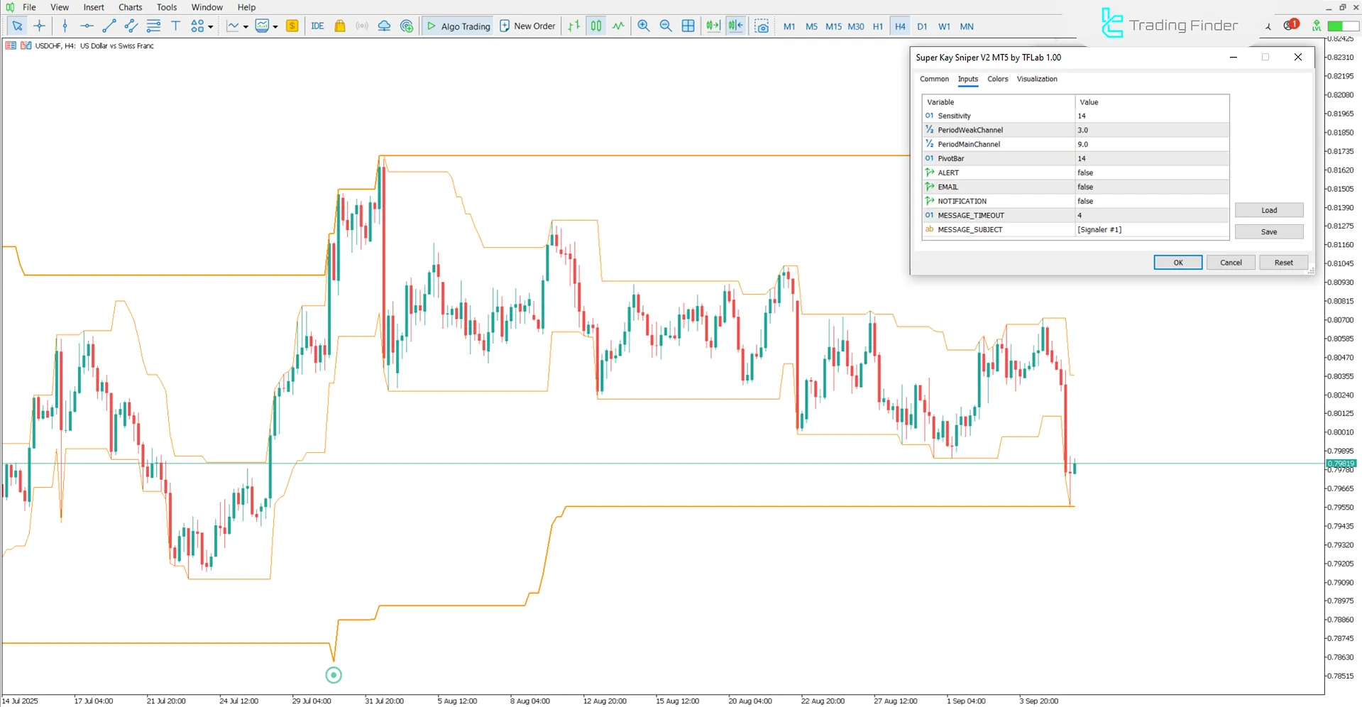Open the Charts menu
The height and width of the screenshot is (707, 1362).
coord(130,7)
